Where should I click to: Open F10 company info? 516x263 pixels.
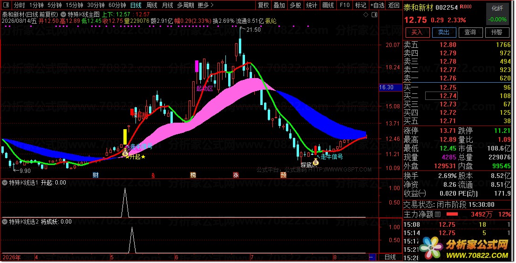(345, 5)
